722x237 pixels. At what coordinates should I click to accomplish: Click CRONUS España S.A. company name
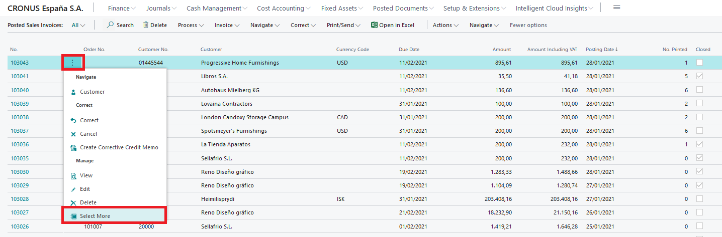45,8
